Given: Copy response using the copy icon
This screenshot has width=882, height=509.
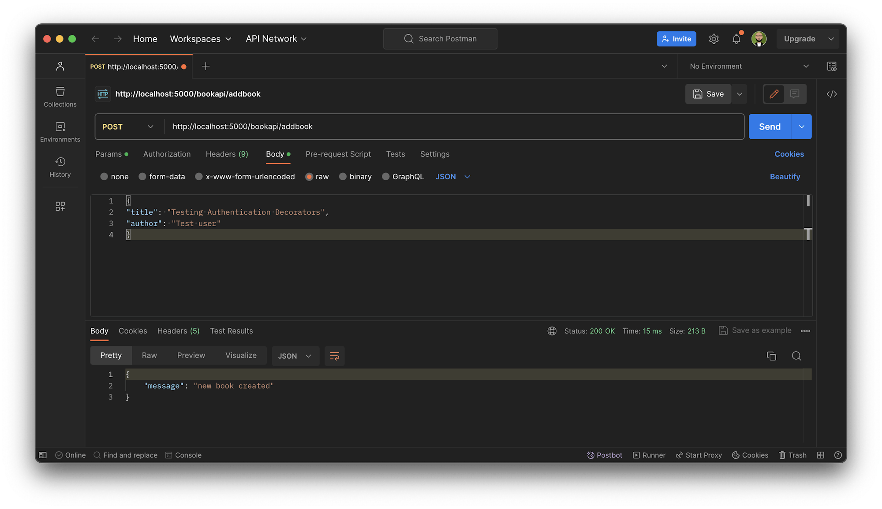Looking at the screenshot, I should click(x=771, y=356).
